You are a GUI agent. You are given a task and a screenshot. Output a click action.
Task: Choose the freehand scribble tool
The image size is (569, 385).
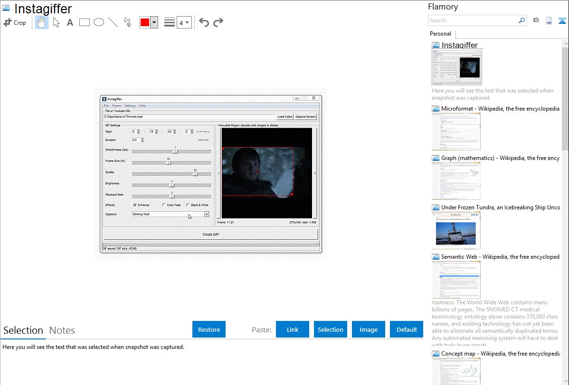127,22
